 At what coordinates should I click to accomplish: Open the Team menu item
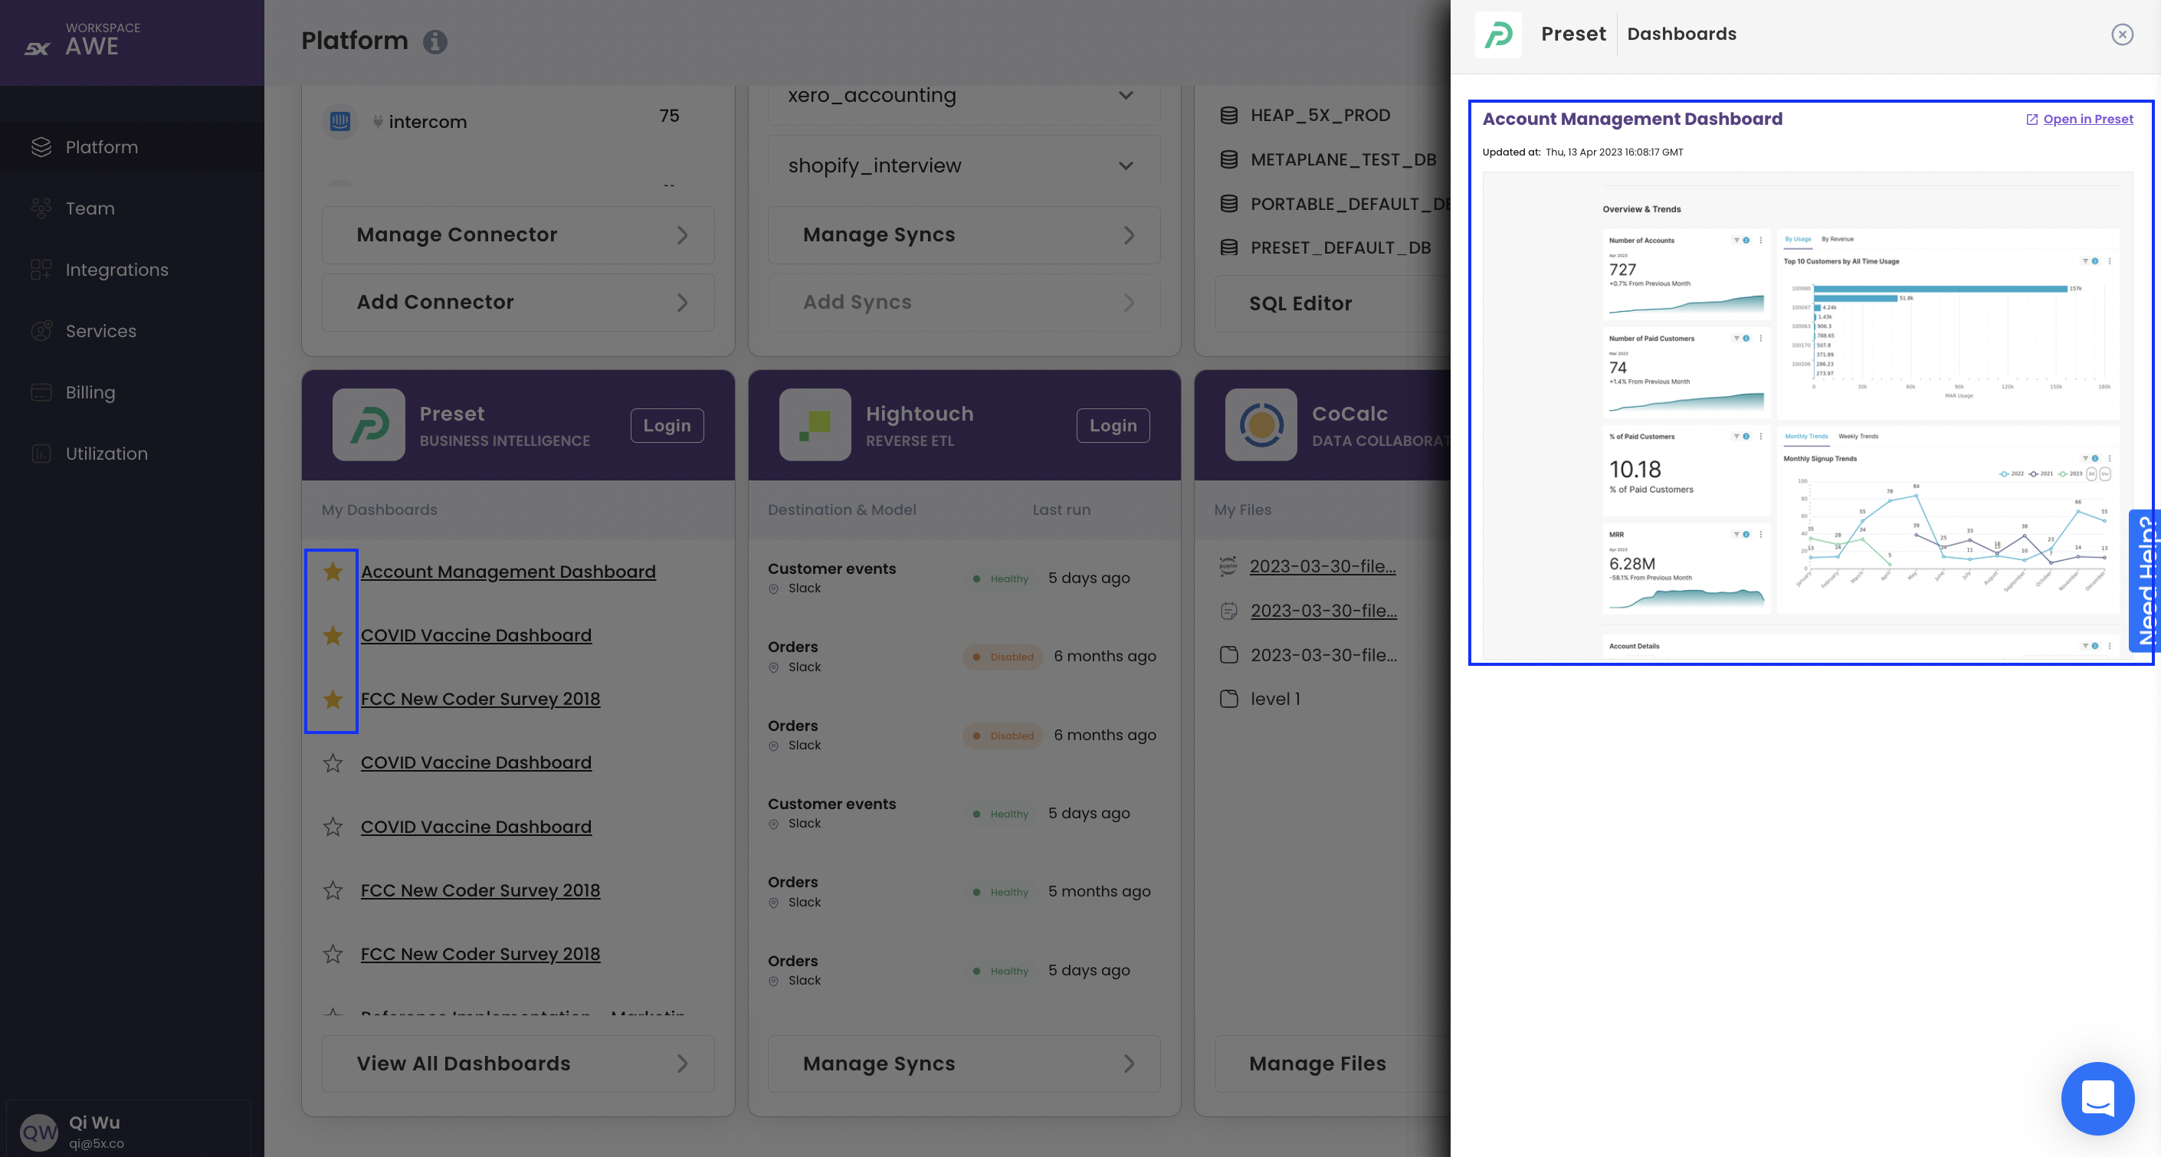90,209
